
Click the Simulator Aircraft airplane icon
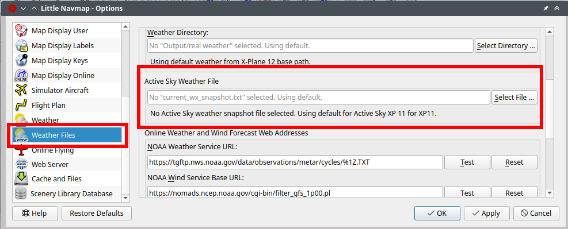click(21, 90)
